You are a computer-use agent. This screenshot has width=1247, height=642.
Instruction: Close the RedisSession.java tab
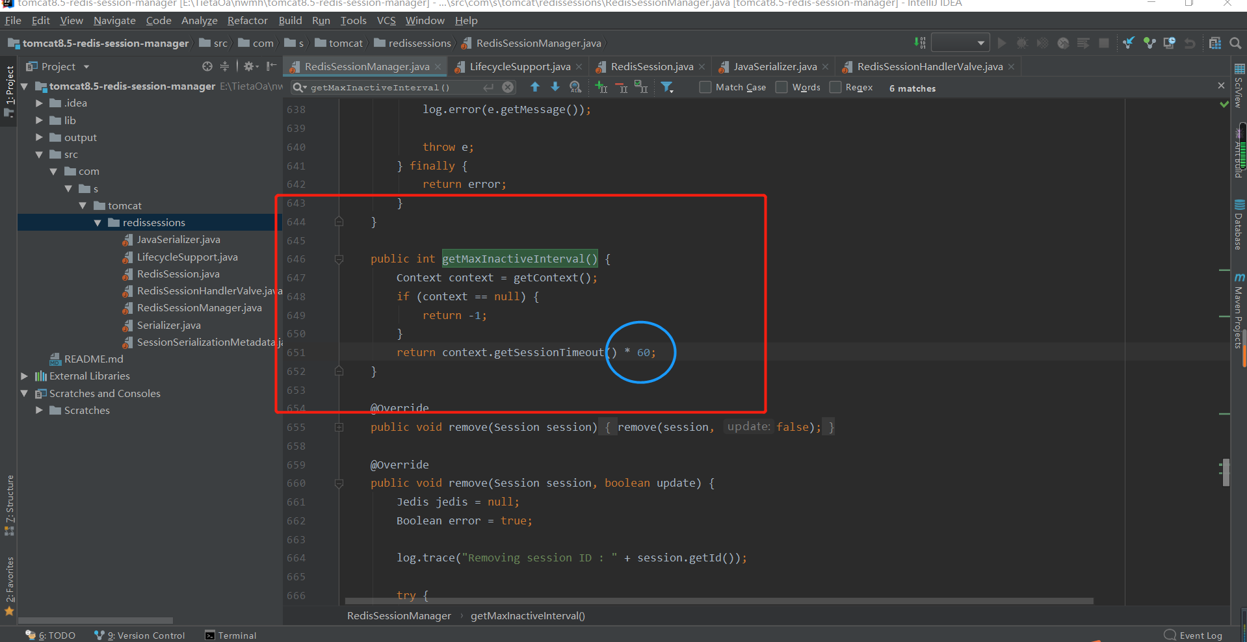point(702,66)
